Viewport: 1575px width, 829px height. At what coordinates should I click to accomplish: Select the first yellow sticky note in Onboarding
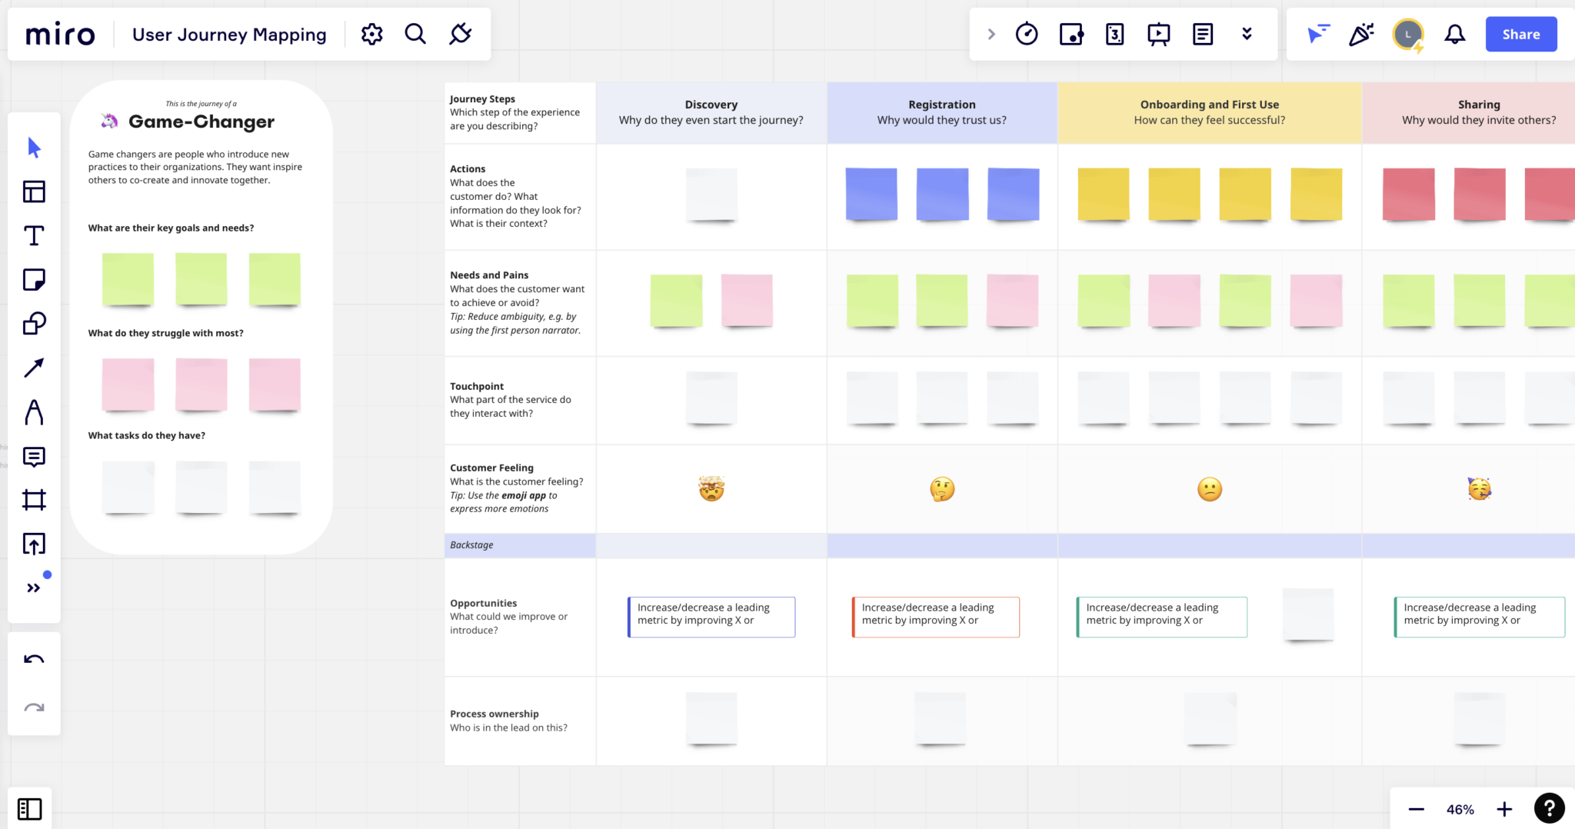coord(1104,195)
